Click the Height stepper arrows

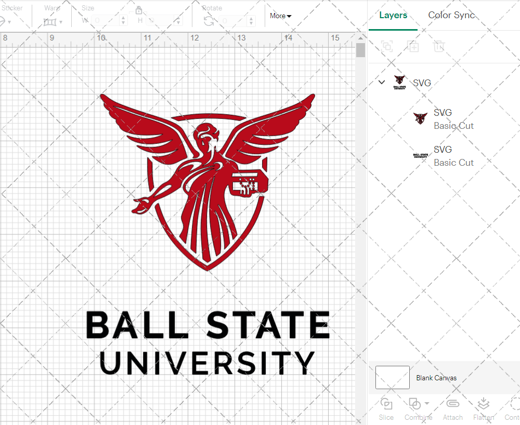point(178,21)
